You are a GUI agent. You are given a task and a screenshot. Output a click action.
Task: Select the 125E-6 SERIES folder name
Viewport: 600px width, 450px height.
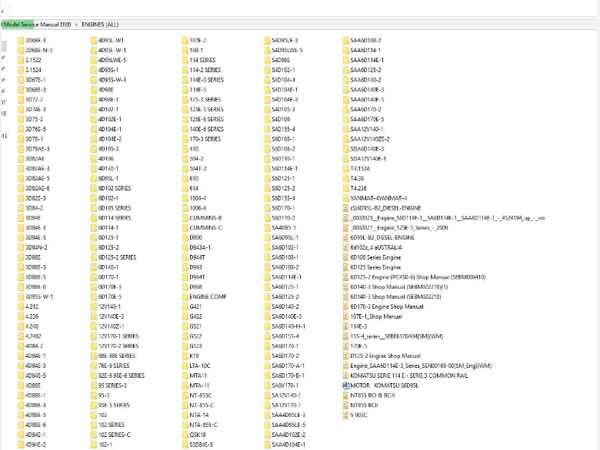click(207, 119)
